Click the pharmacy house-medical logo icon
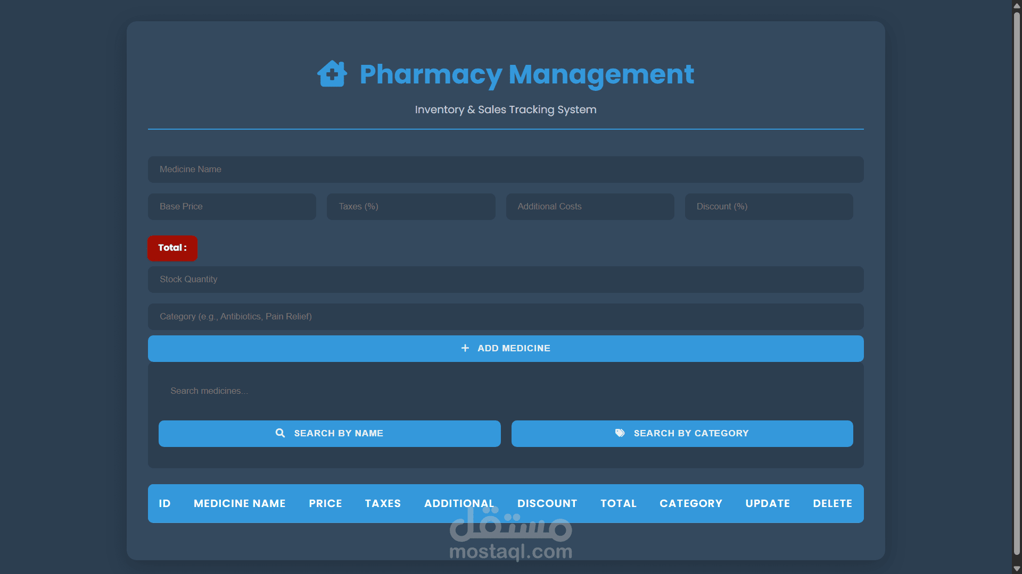This screenshot has width=1022, height=574. click(x=332, y=73)
